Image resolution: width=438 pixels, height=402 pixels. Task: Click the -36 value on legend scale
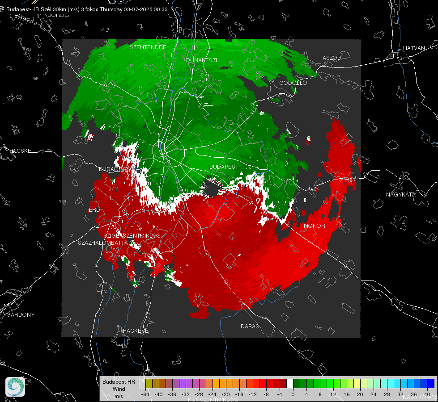click(172, 394)
